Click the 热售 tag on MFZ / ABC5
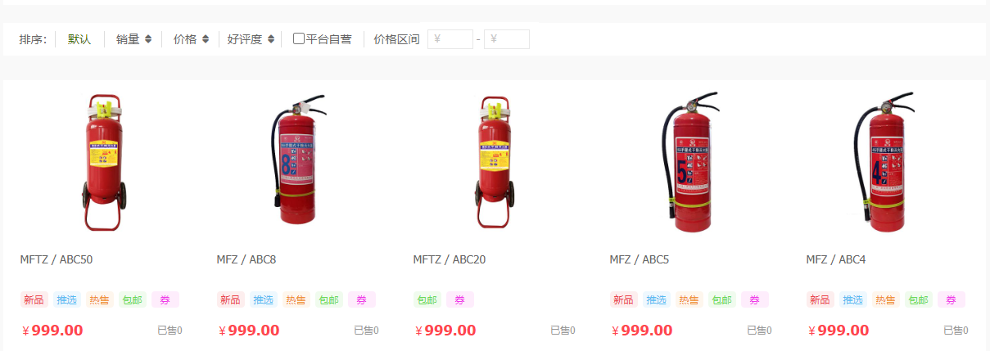 (x=689, y=300)
